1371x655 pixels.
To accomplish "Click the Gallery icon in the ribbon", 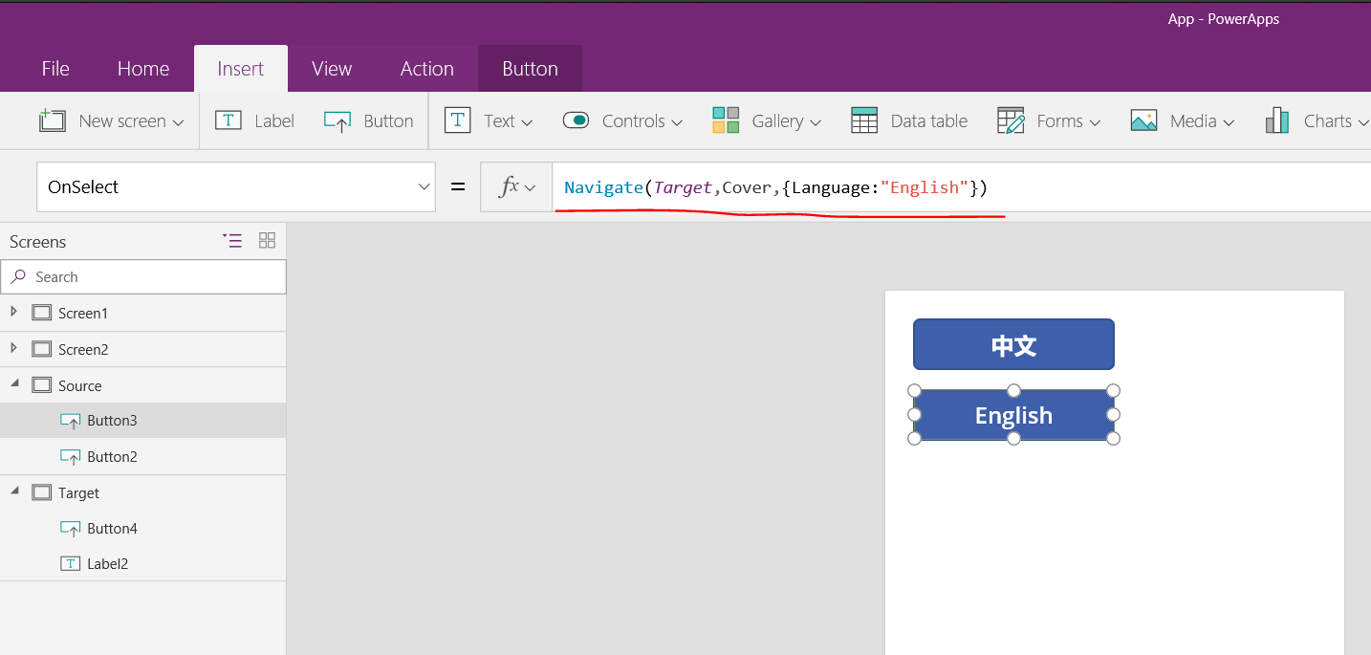I will point(725,120).
